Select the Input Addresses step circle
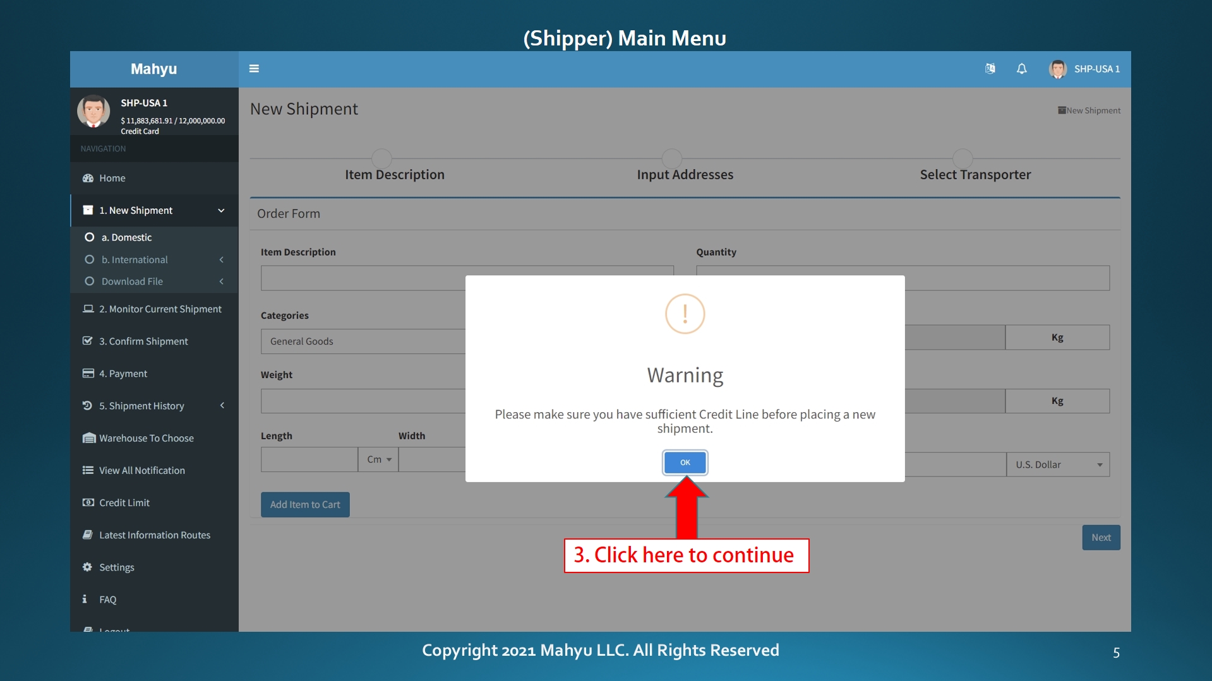This screenshot has height=681, width=1212. (672, 158)
